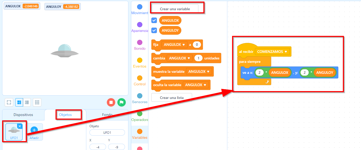Open dropdown in oculta la variable block

tap(196, 85)
